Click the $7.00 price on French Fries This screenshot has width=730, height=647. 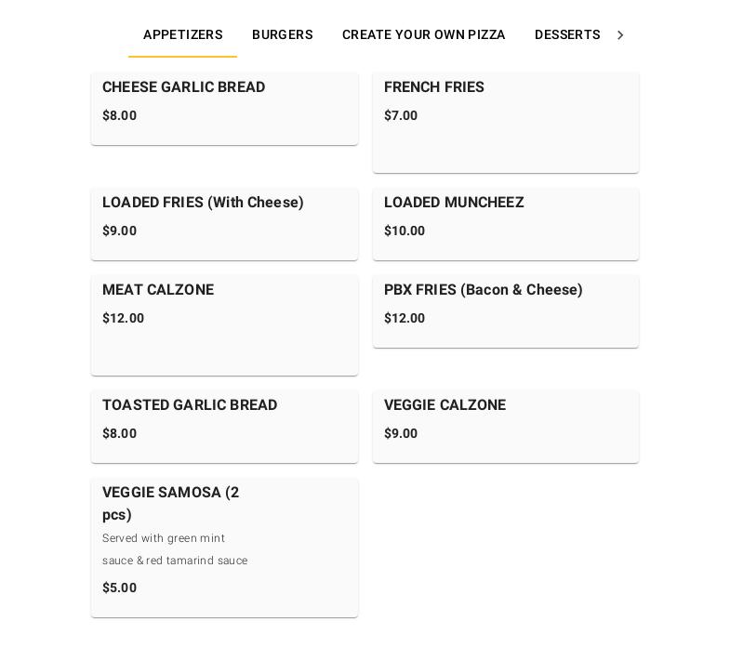tap(401, 116)
